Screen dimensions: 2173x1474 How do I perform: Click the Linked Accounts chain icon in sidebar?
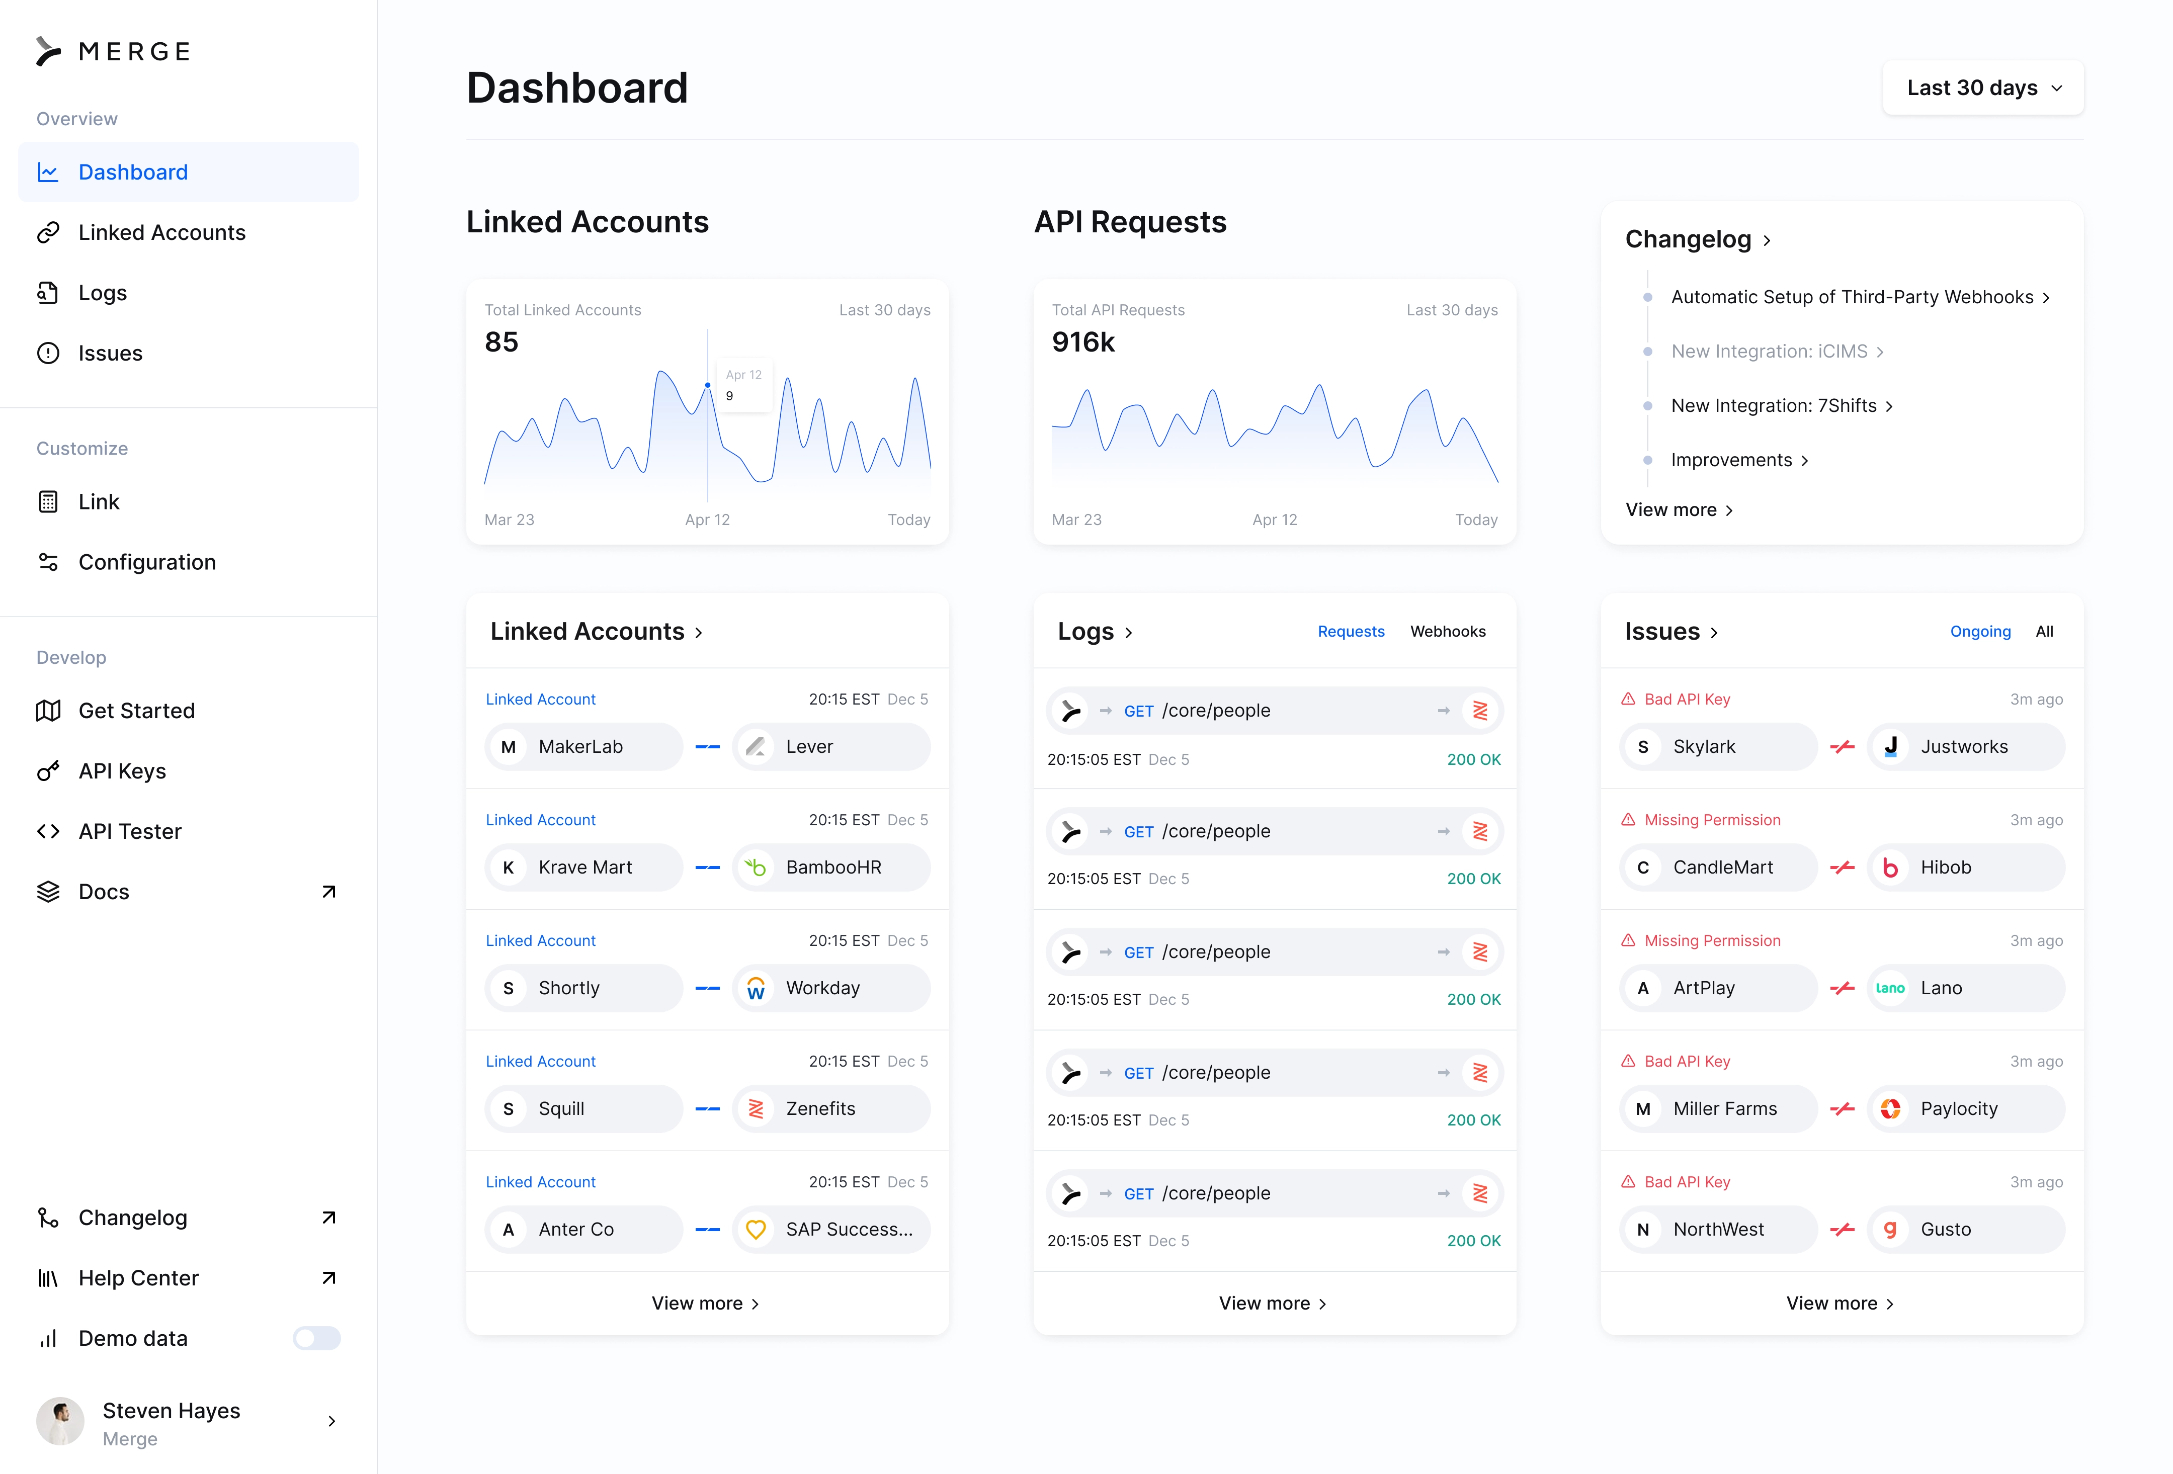click(48, 233)
